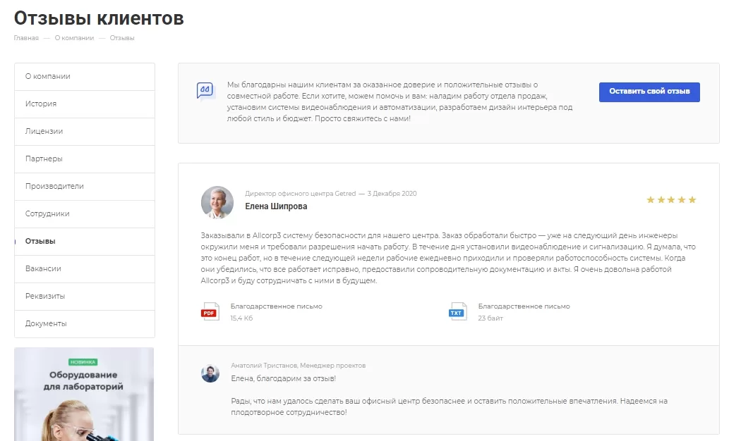The height and width of the screenshot is (441, 753).
Task: Open Сотрудники sidebar item
Action: pos(85,213)
